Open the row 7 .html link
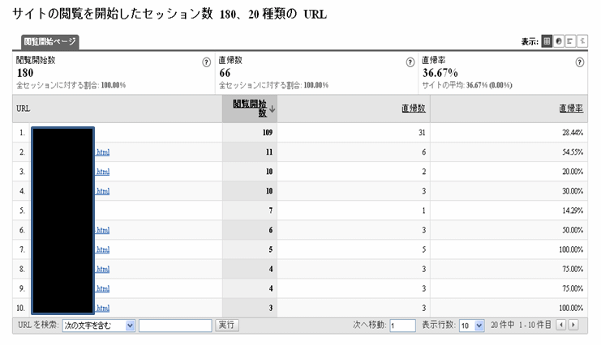The image size is (601, 345). (102, 249)
